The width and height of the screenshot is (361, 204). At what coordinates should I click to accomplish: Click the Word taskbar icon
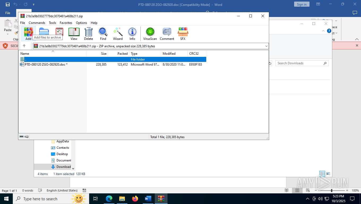[148, 199]
